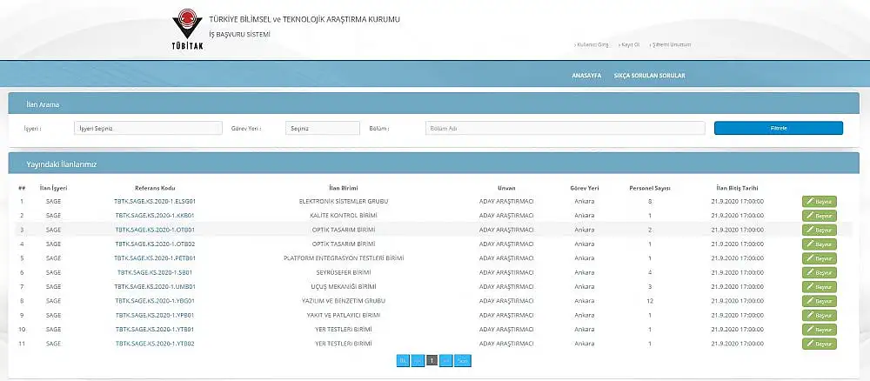This screenshot has width=870, height=381.
Task: Open the Şifremi Unuttum link
Action: click(671, 45)
